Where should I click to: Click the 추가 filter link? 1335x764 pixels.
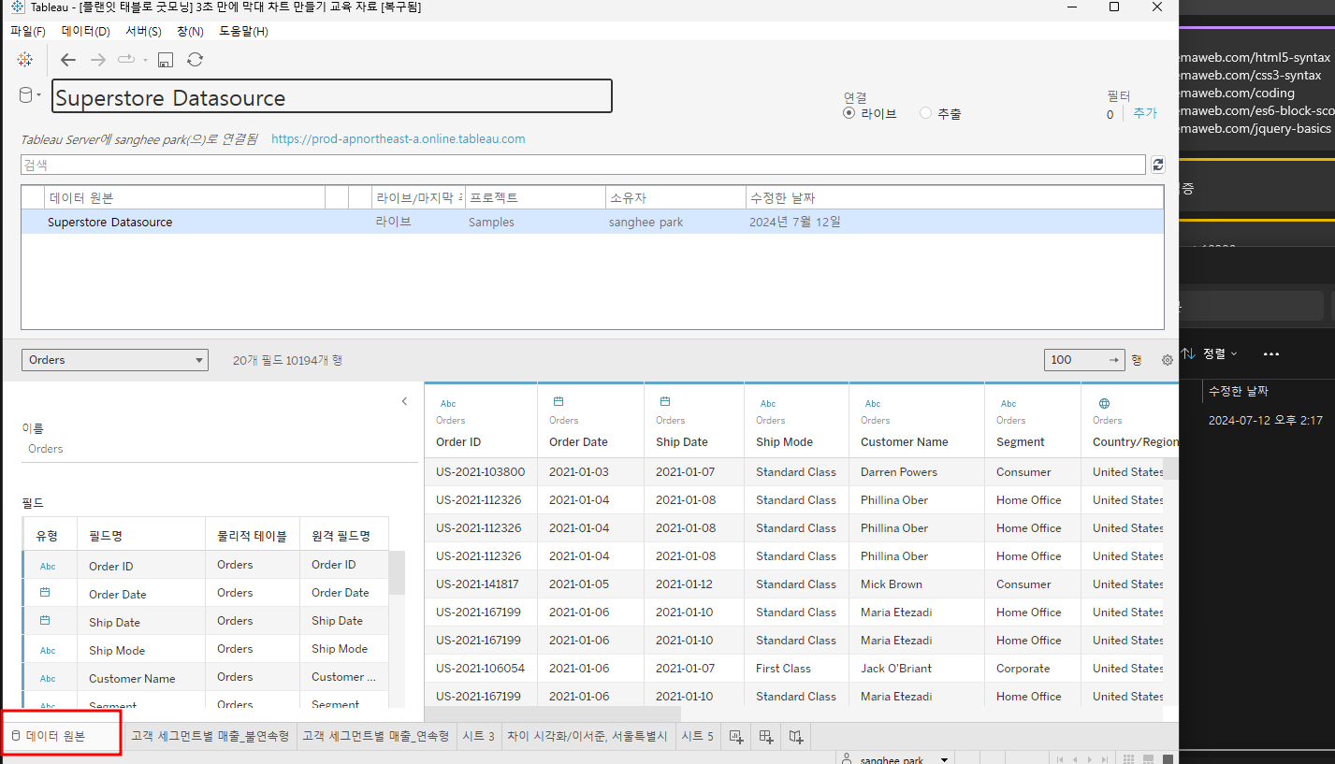(1145, 113)
